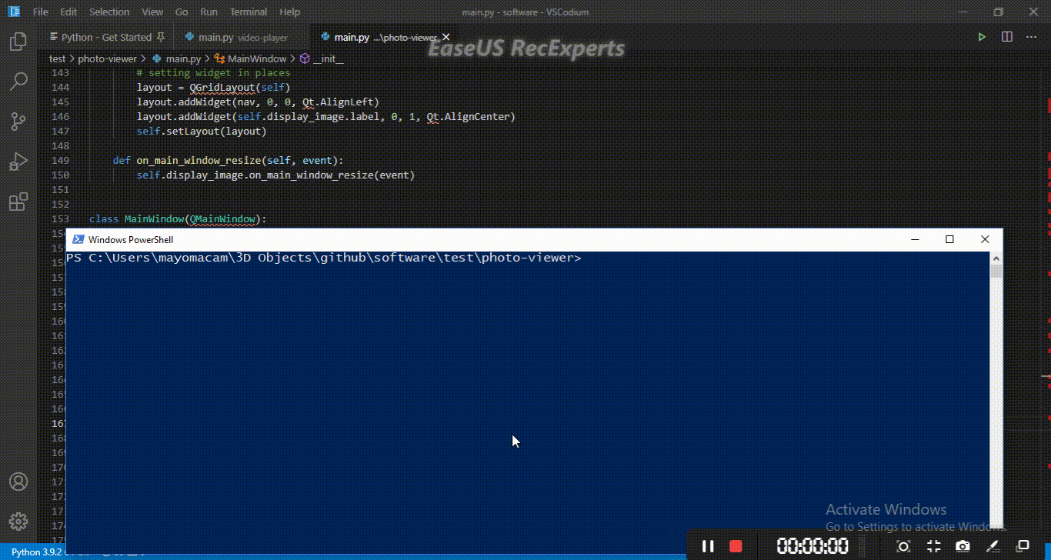Open the Search view in activity bar

point(18,81)
